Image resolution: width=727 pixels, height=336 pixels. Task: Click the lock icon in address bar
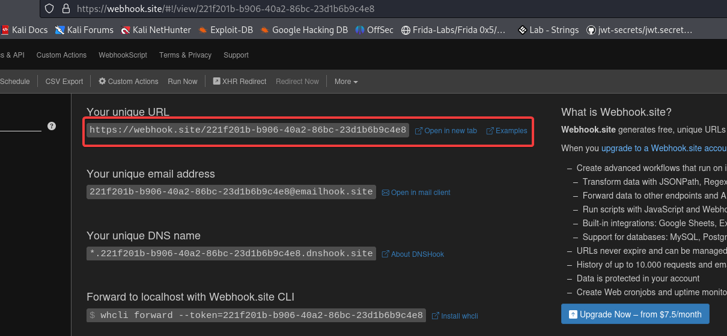click(66, 9)
